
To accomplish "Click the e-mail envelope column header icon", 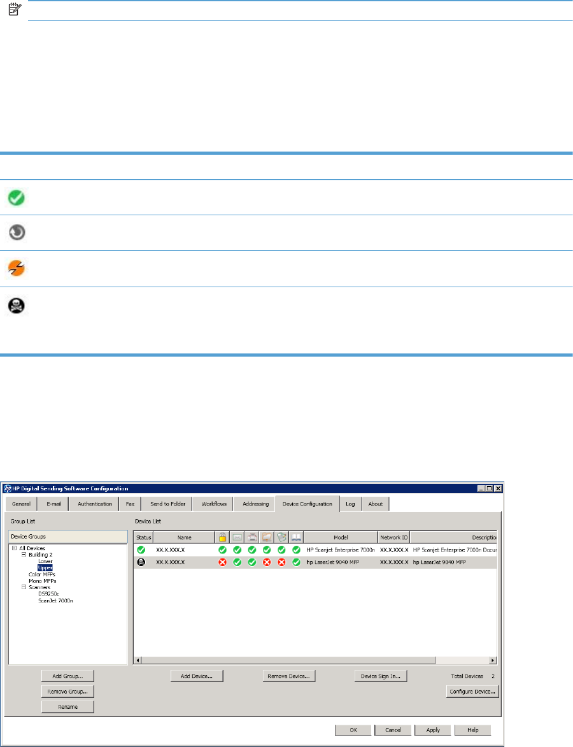I will tap(237, 537).
